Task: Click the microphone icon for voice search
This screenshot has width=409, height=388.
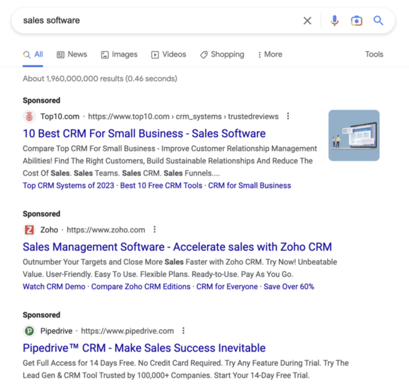Action: point(335,20)
